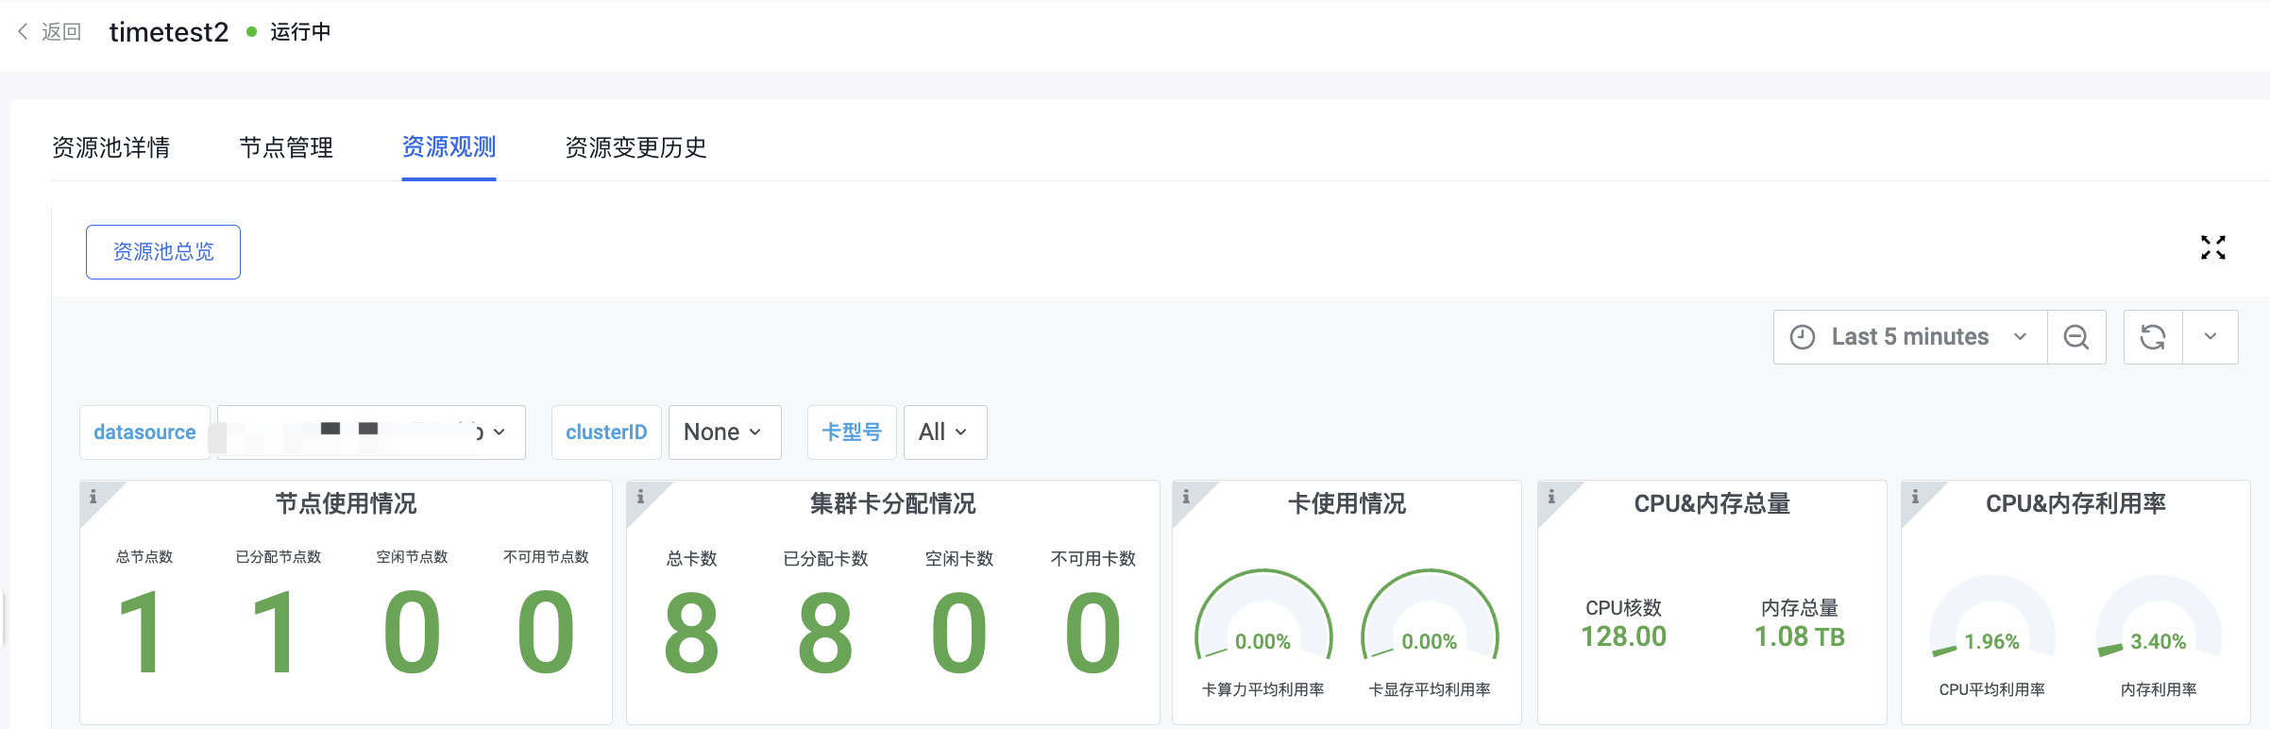The image size is (2270, 729).
Task: Click the 卡使用情况 panel title
Action: [x=1347, y=503]
